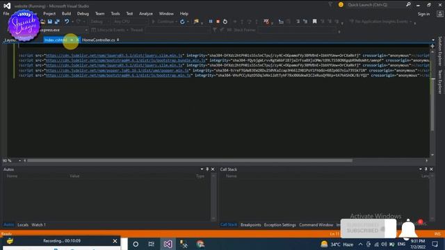Toggle bookmark with the white bookmark icon
445x250 pixels.
(314, 22)
